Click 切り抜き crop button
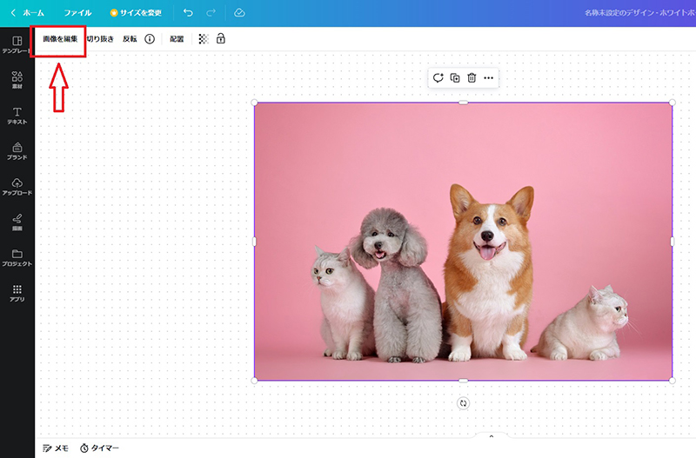The width and height of the screenshot is (696, 458). (100, 39)
